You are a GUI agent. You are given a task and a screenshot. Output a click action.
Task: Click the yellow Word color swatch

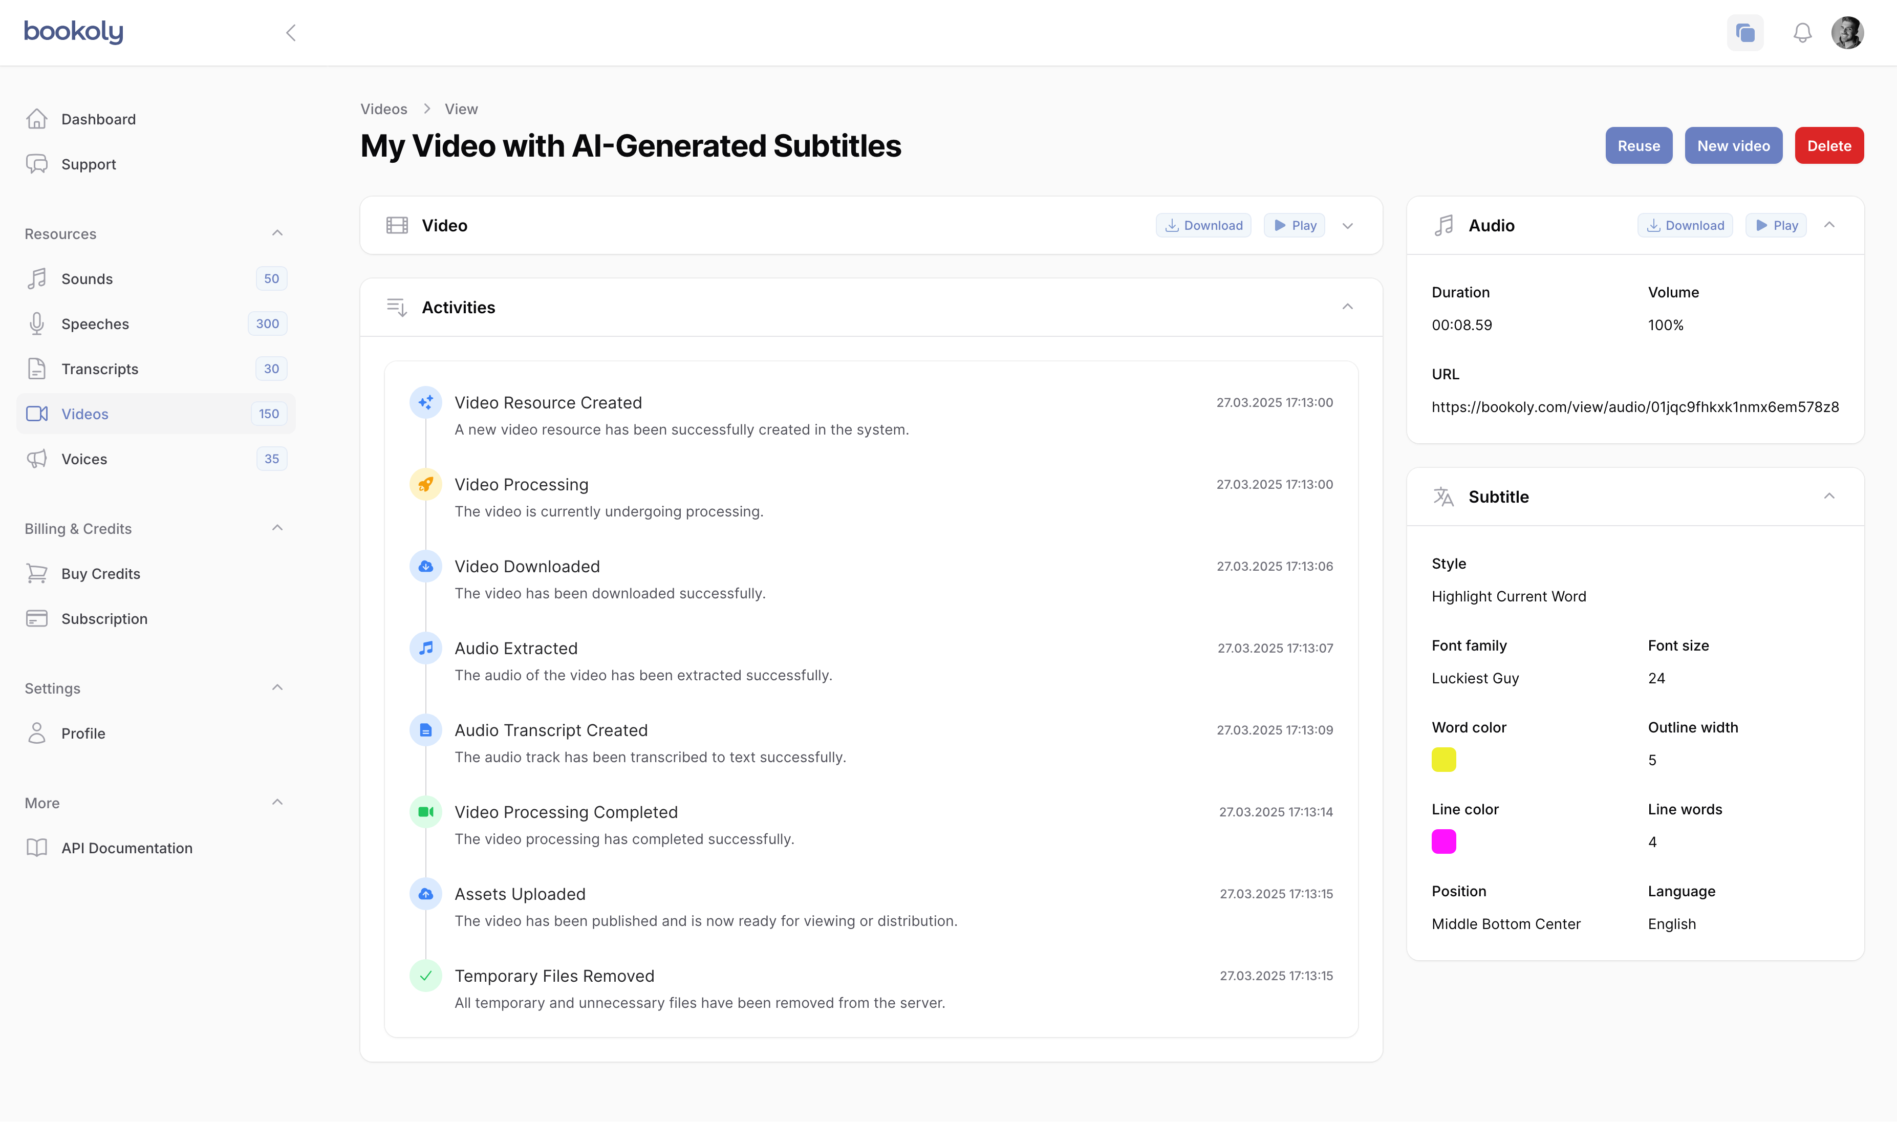point(1443,760)
